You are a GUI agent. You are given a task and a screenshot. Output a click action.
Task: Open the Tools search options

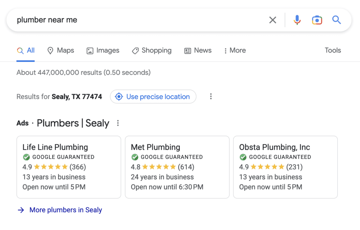[333, 50]
